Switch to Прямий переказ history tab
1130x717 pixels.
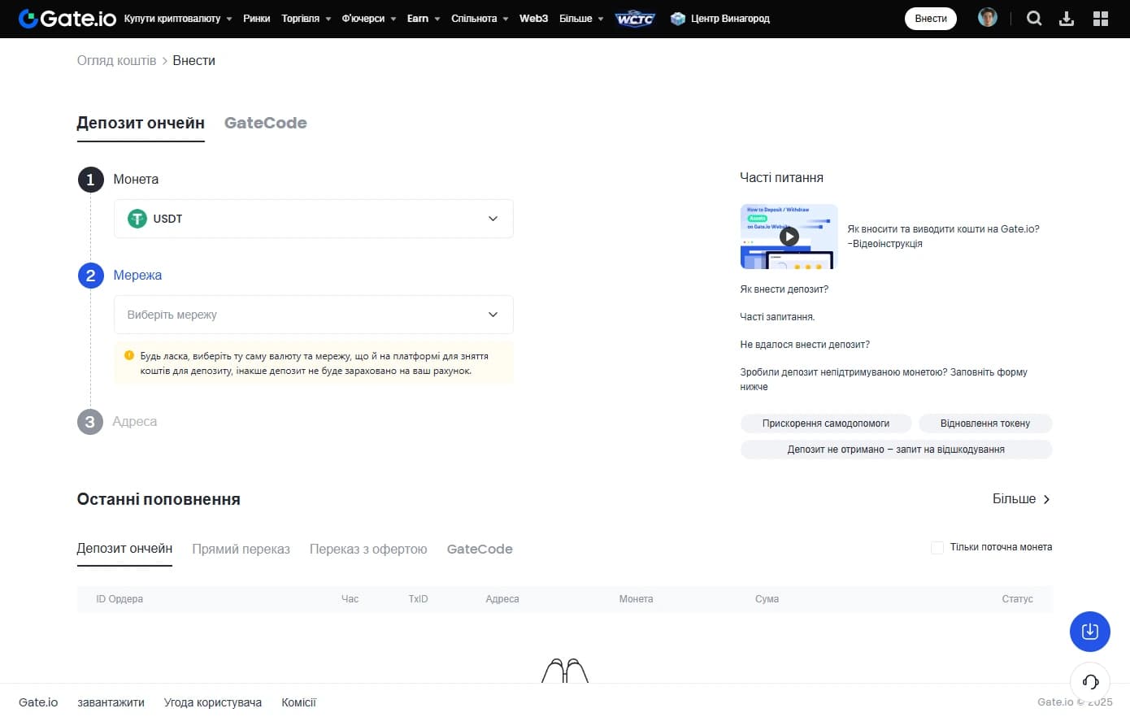[x=241, y=549]
